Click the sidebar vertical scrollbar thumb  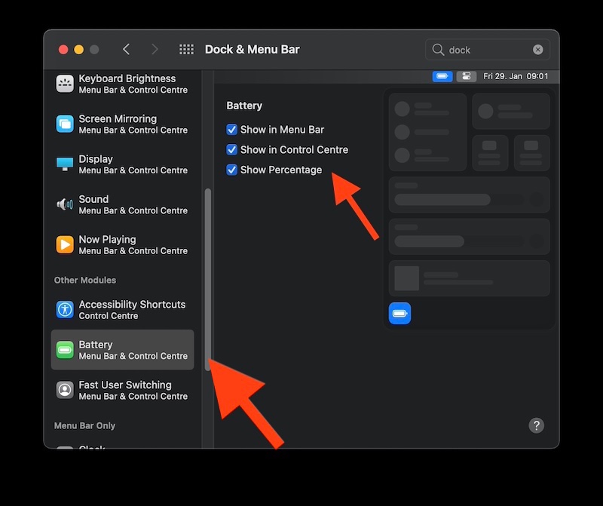tap(208, 280)
